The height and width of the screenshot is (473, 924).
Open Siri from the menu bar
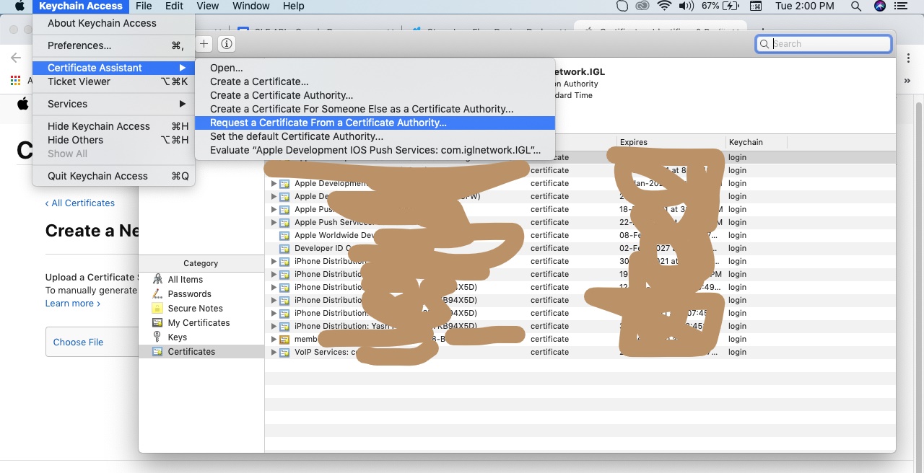[x=879, y=6]
